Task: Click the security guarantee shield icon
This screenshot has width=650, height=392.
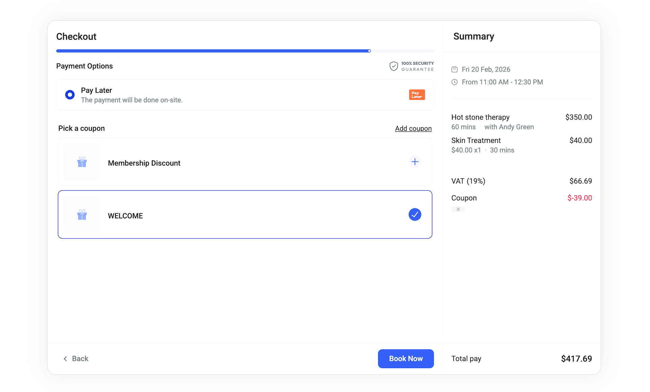Action: pos(393,66)
